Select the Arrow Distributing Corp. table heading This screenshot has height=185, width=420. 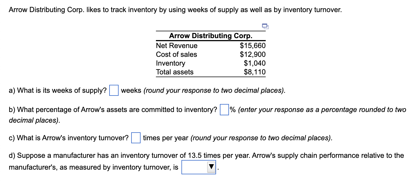point(211,36)
